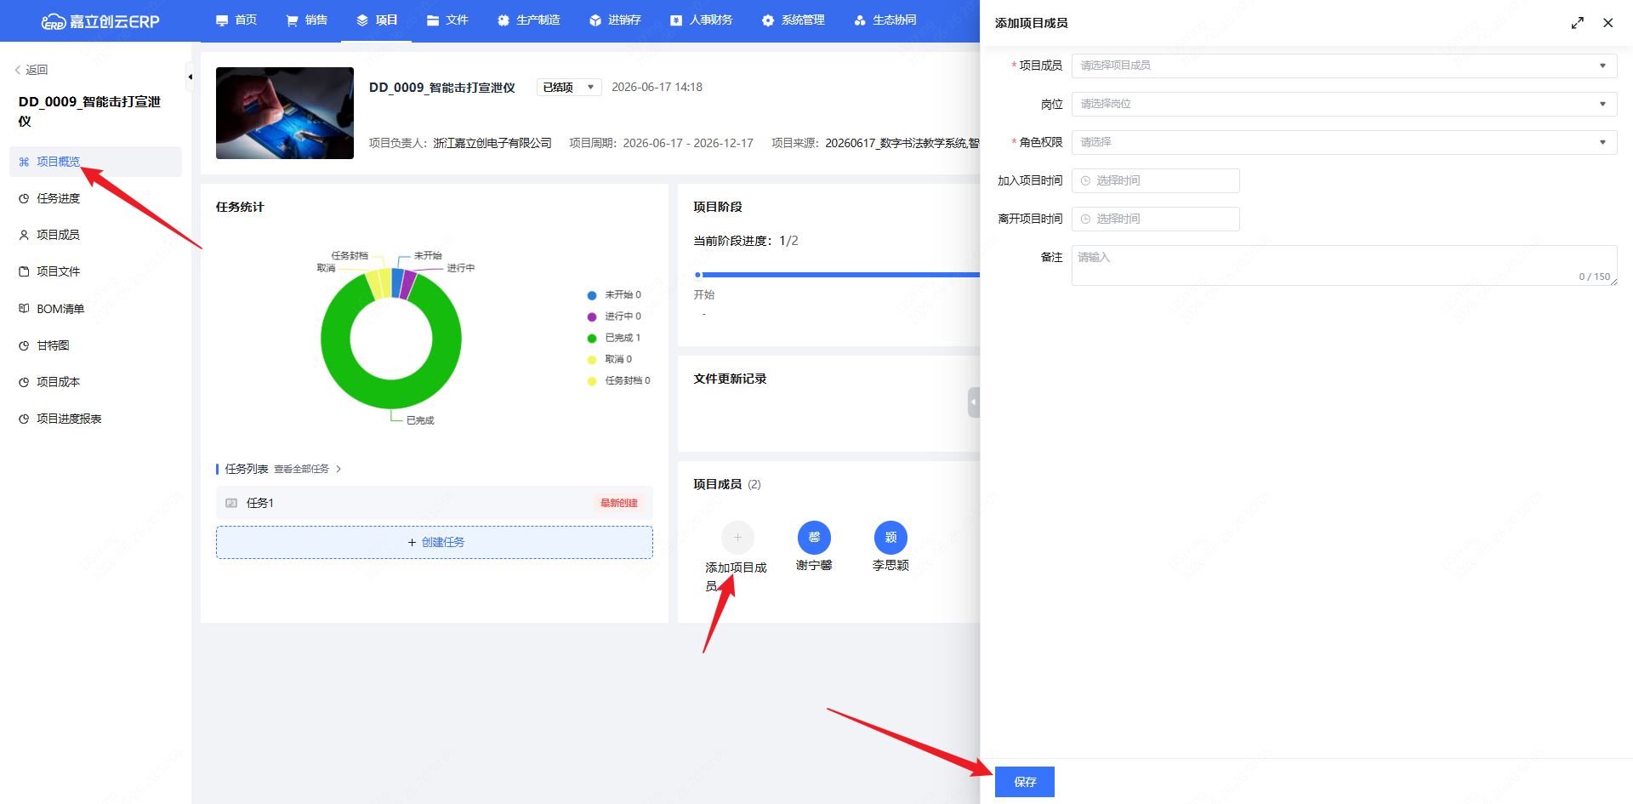Image resolution: width=1633 pixels, height=804 pixels.
Task: Open 项目进度报表 in the sidebar
Action: point(95,419)
